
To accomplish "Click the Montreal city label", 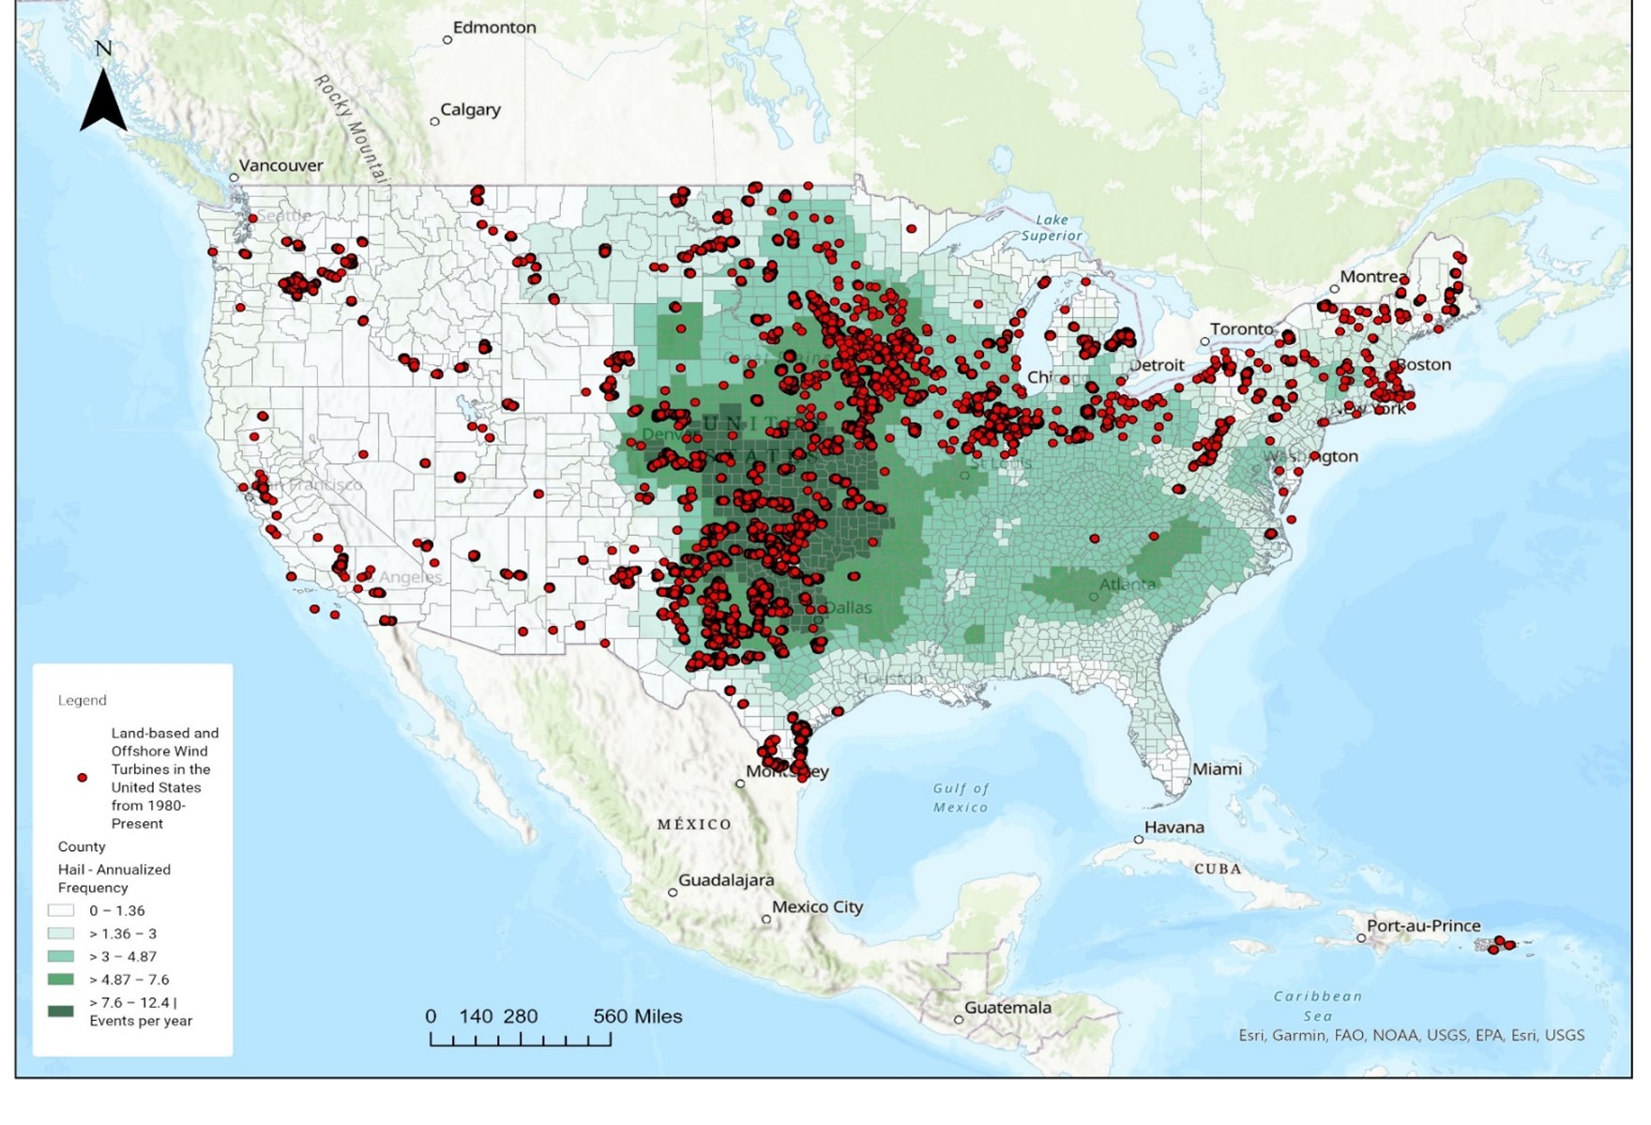I will [1374, 277].
